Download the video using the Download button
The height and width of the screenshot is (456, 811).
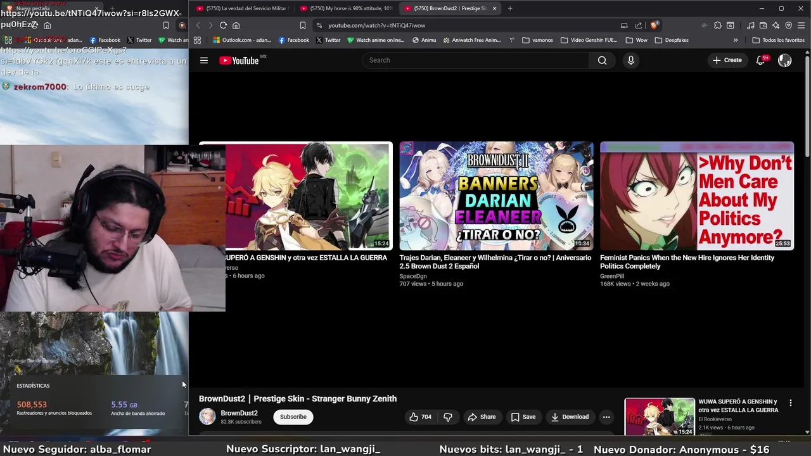[x=570, y=417]
